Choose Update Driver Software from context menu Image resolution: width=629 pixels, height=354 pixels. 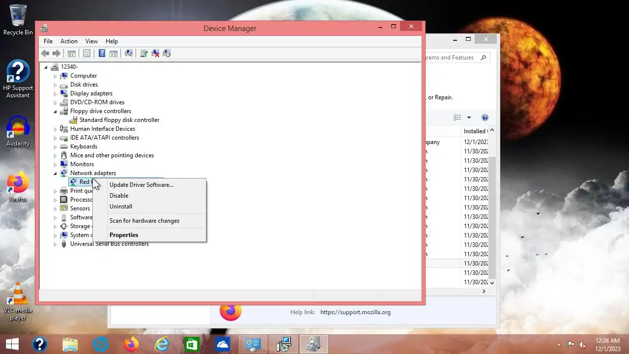149,185
